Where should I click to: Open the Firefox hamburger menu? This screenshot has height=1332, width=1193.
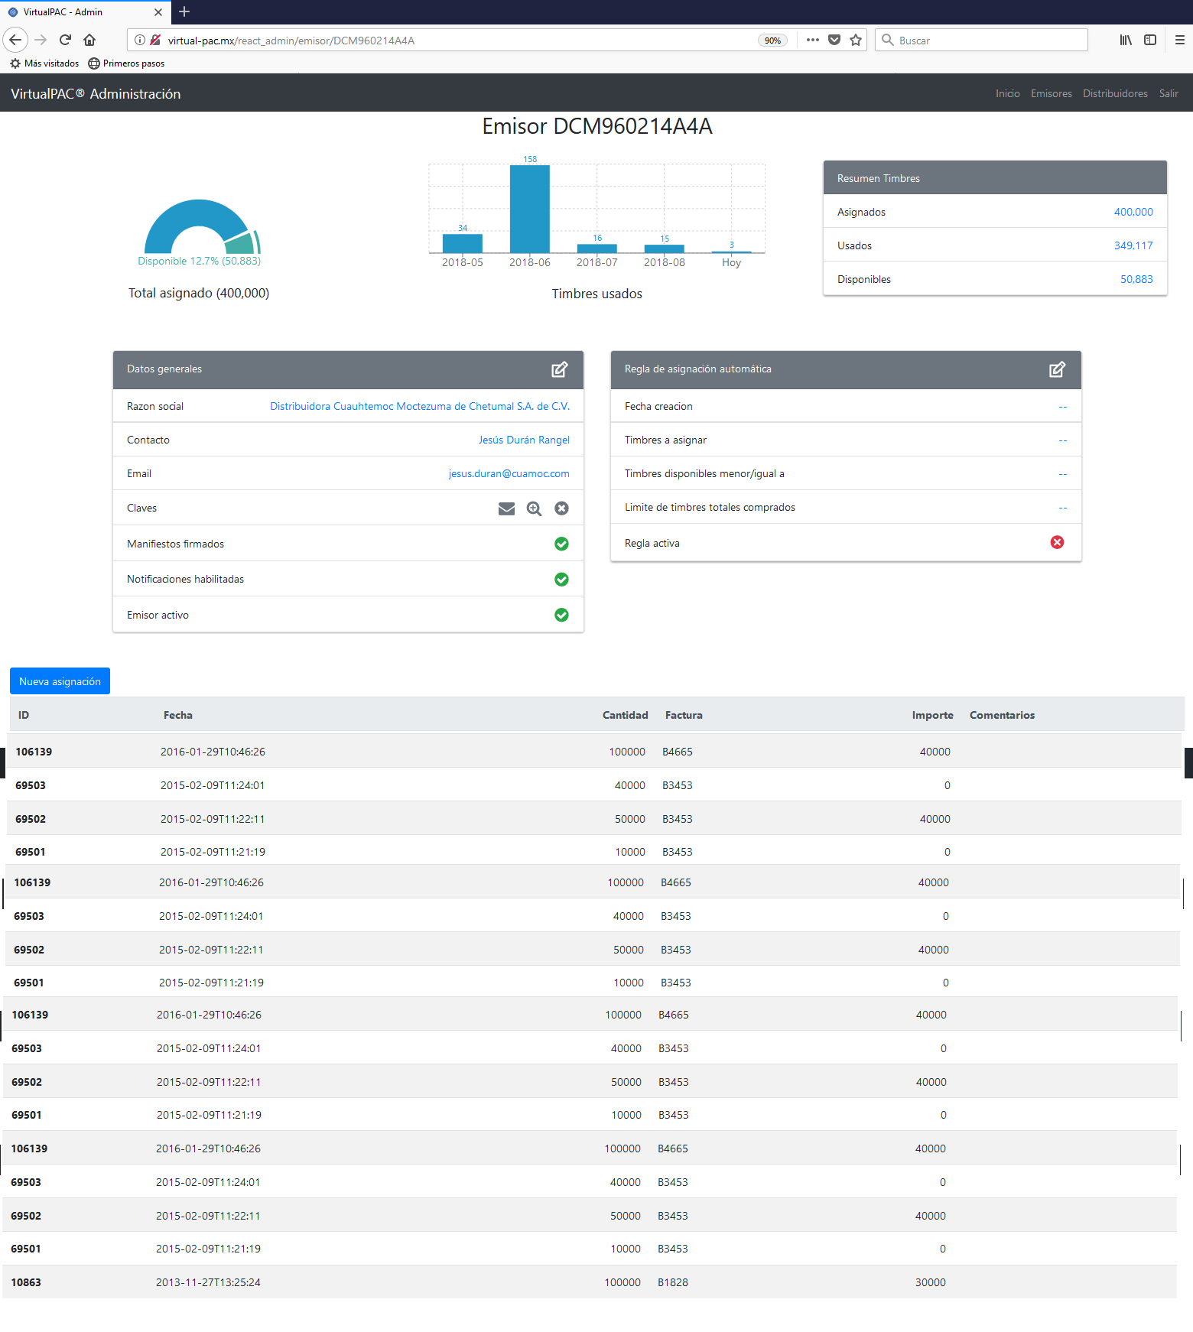tap(1179, 40)
